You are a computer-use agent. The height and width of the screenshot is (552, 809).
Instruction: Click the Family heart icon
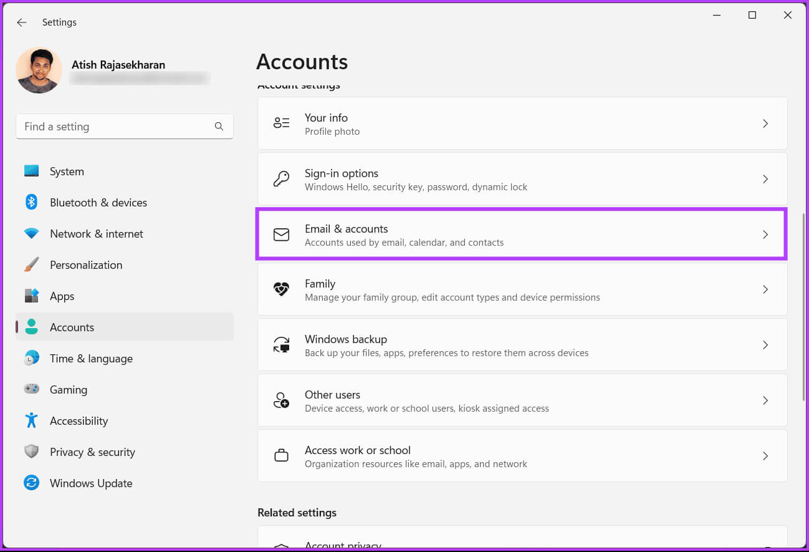[x=281, y=289]
